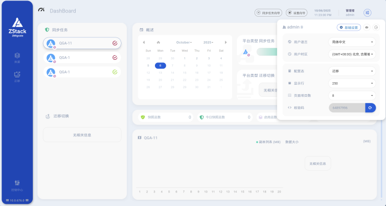Select highlighted date 6 in calendar
Image resolution: width=386 pixels, height=206 pixels.
tap(160, 66)
